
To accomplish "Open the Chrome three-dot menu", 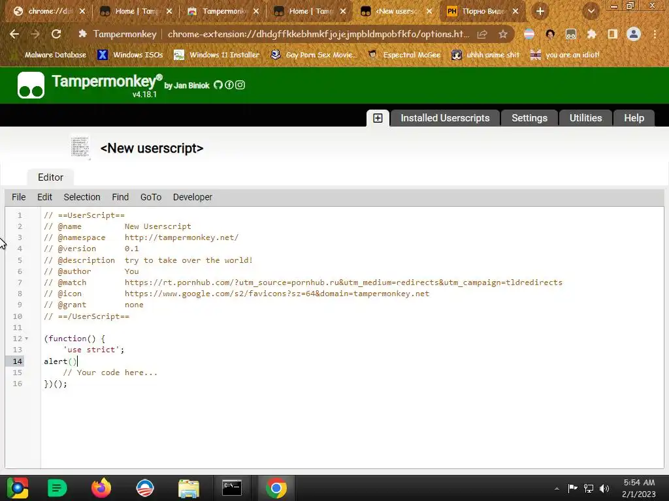I will [655, 34].
